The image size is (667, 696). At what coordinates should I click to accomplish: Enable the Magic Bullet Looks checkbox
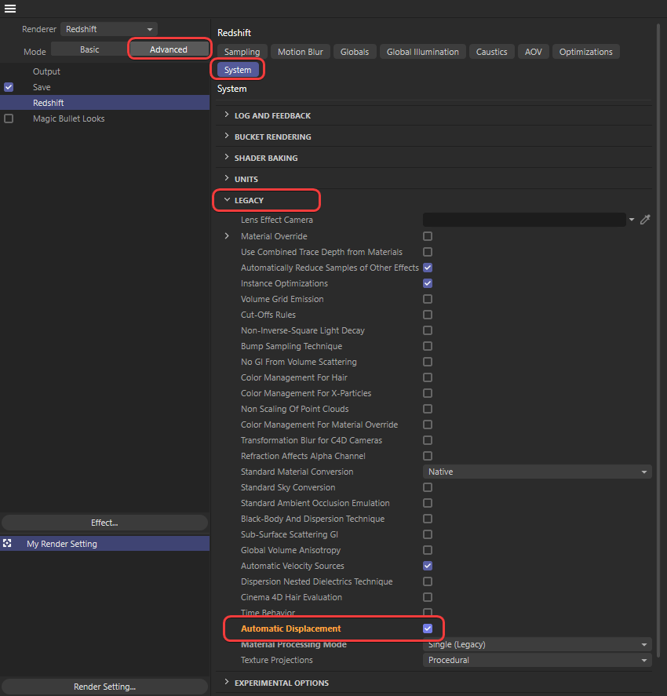click(9, 118)
